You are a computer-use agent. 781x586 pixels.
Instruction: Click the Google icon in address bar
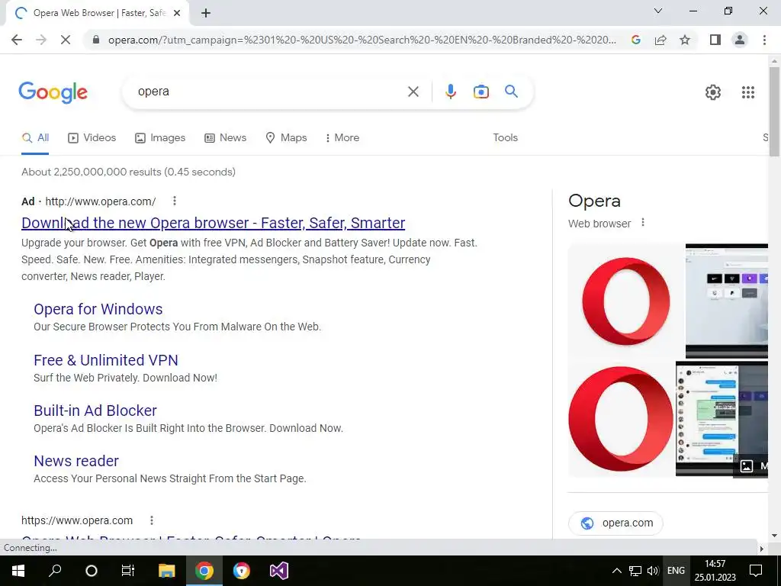[x=635, y=40]
